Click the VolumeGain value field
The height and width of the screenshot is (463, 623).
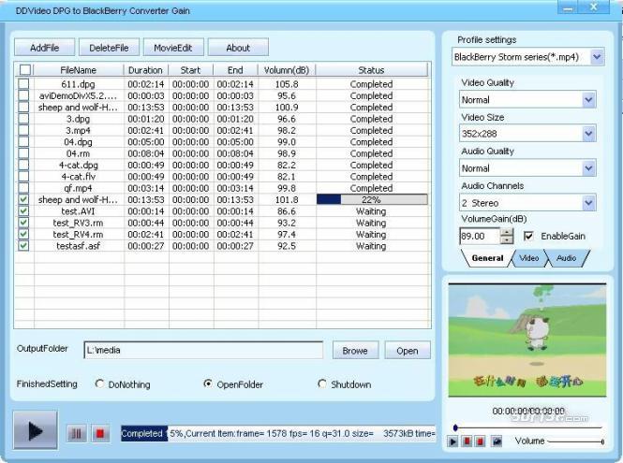point(480,236)
